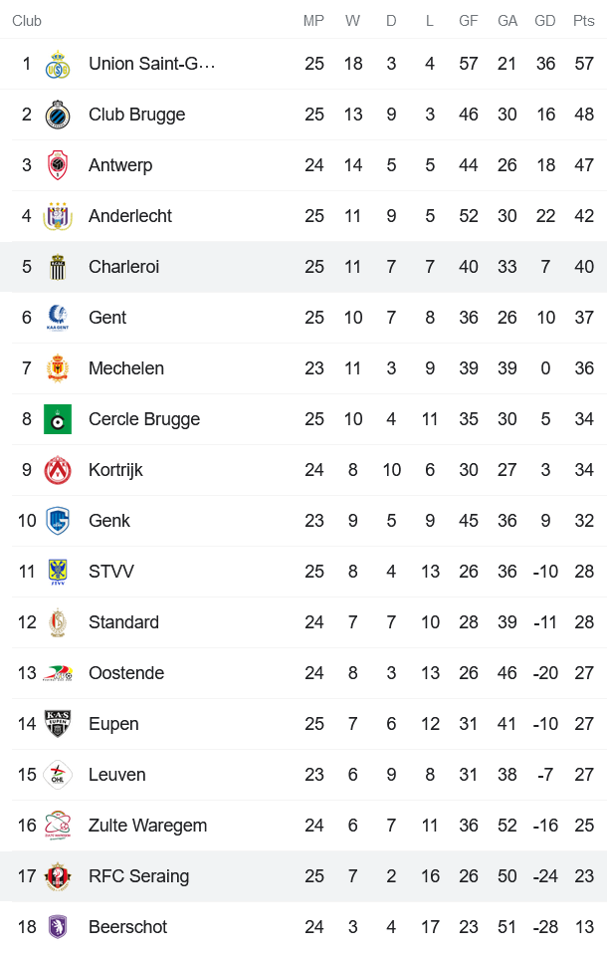Click the STVV team name
Image resolution: width=607 pixels, height=955 pixels.
coord(107,571)
